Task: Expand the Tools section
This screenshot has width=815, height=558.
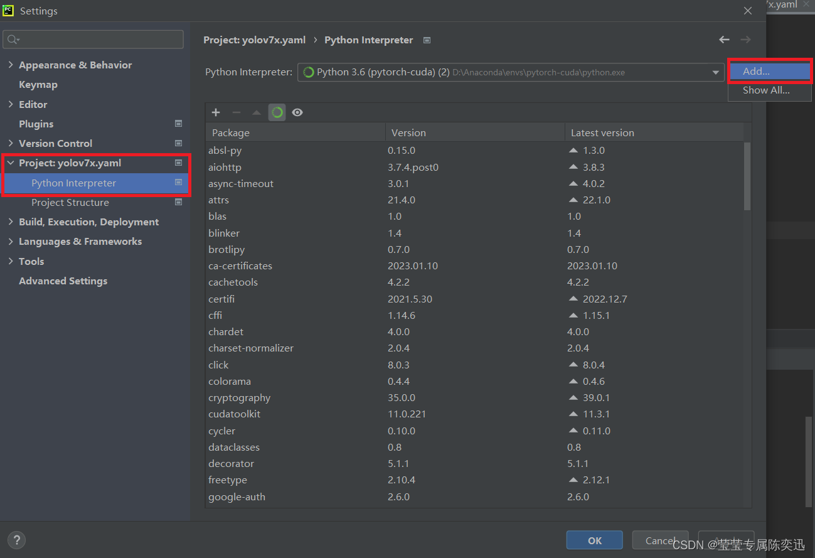Action: click(10, 261)
